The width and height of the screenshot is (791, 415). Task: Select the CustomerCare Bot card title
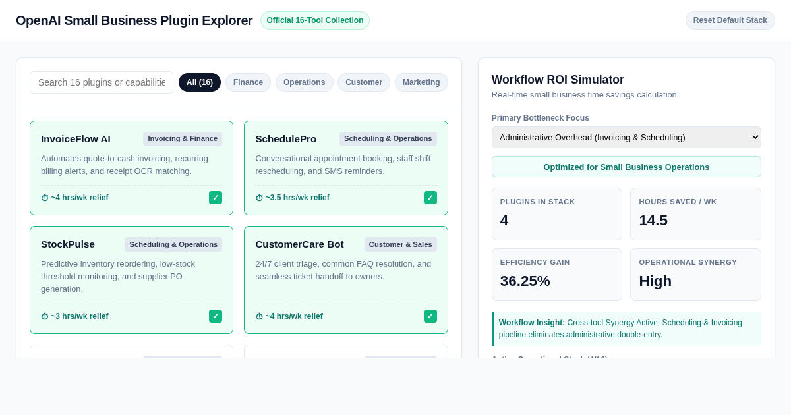pos(300,244)
